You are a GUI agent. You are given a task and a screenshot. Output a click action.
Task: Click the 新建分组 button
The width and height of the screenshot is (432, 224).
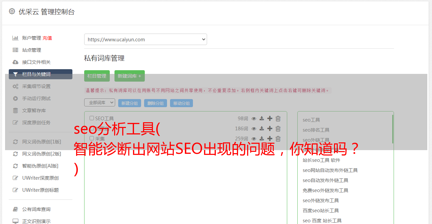[x=130, y=103]
